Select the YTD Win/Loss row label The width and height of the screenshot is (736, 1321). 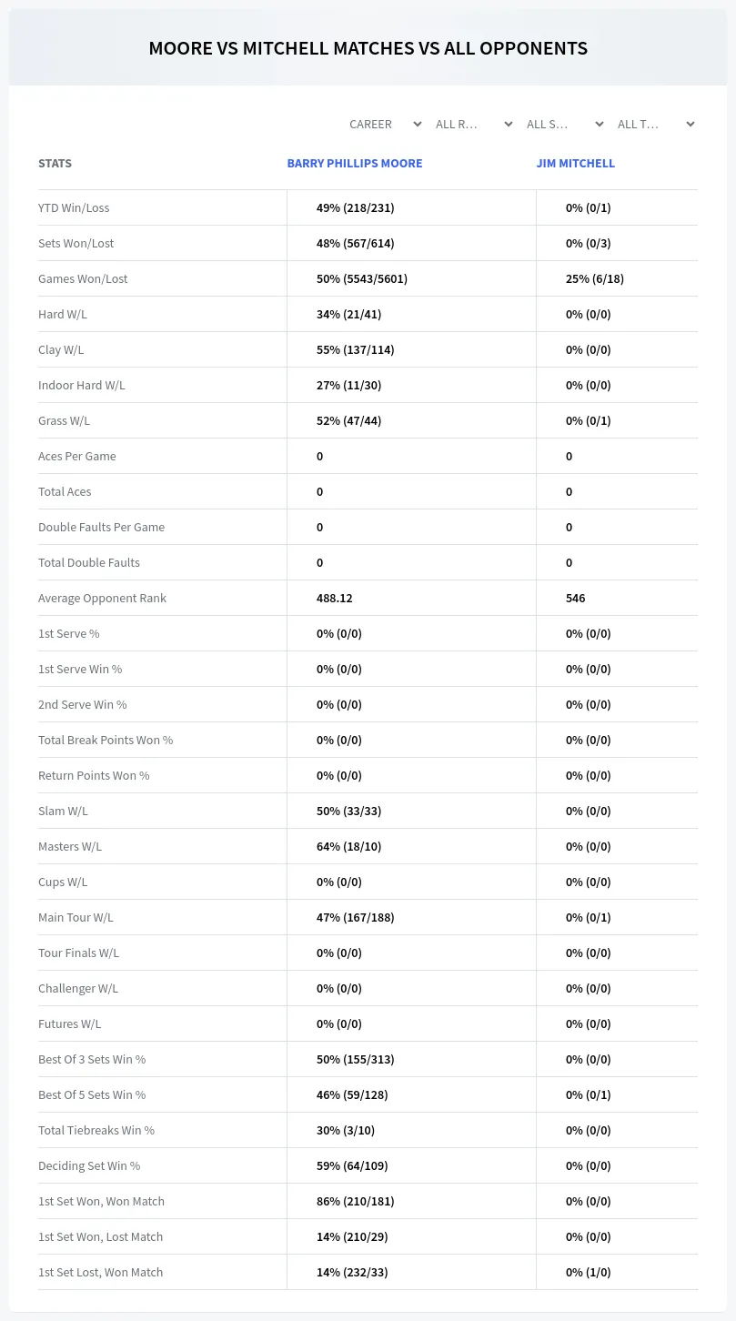coord(74,208)
